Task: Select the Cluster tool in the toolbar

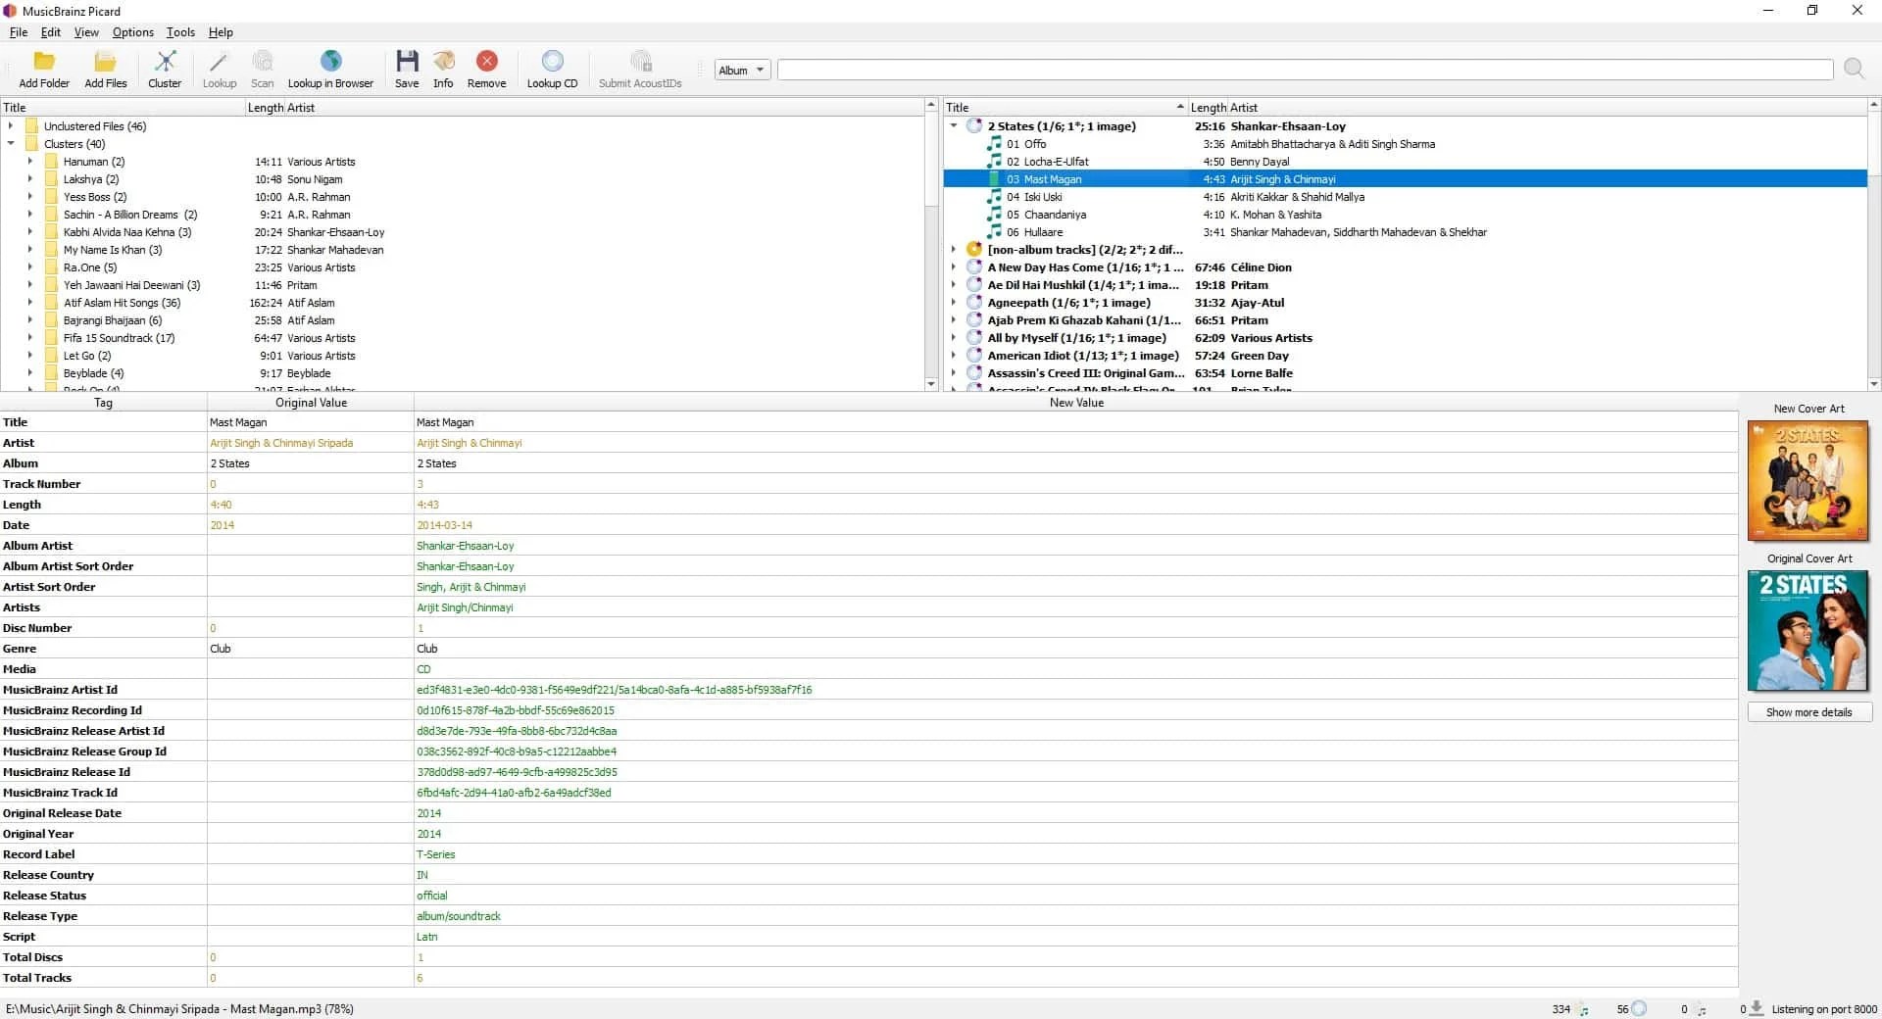Action: coord(164,69)
